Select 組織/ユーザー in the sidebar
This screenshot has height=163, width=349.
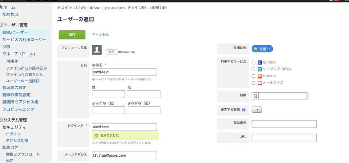pyautogui.click(x=15, y=32)
